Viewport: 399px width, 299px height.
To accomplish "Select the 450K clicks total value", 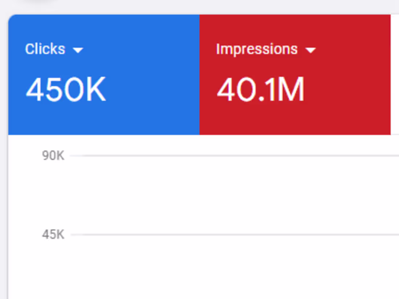I will pos(66,91).
